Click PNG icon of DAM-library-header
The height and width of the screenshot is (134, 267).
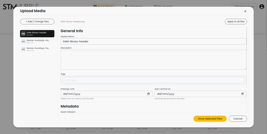(23, 34)
